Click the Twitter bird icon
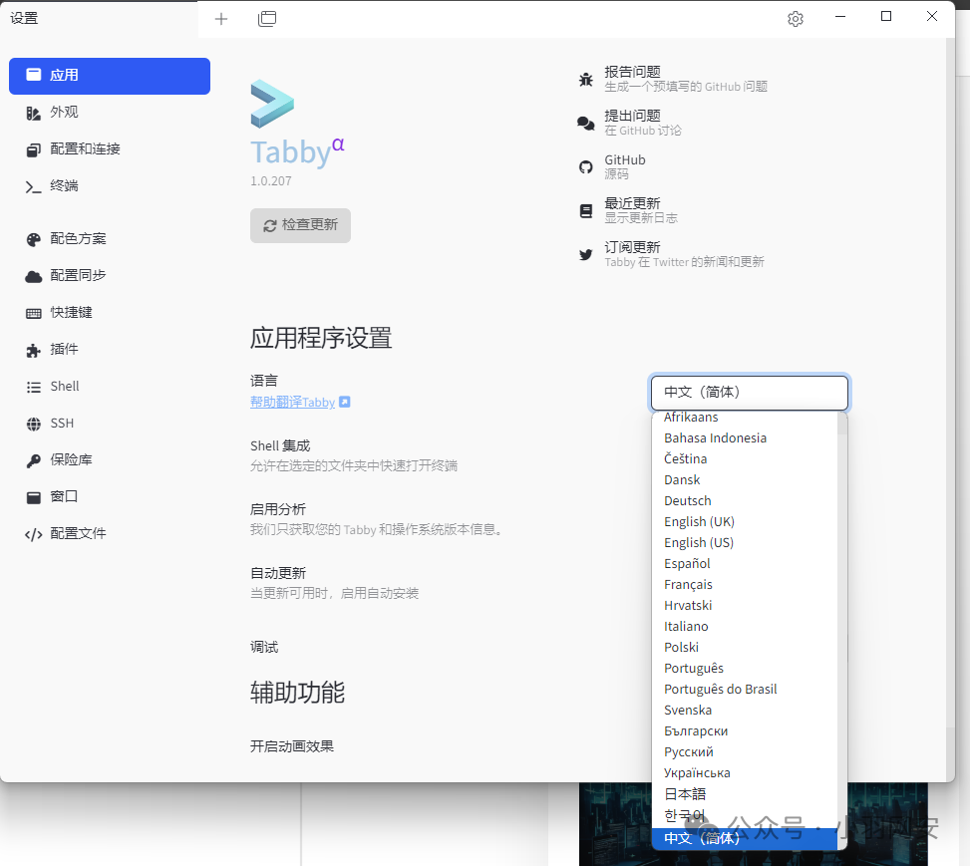The width and height of the screenshot is (970, 866). [x=586, y=255]
